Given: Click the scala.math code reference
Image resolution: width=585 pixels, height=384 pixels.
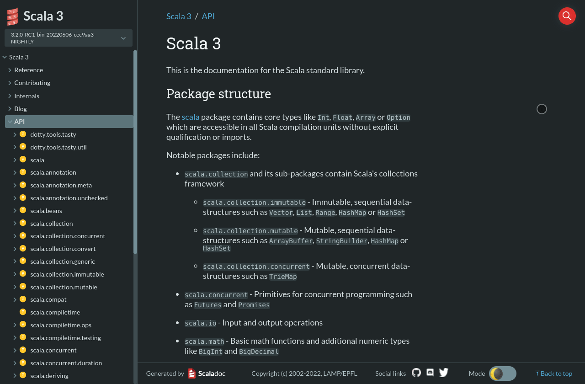Looking at the screenshot, I should coord(204,341).
